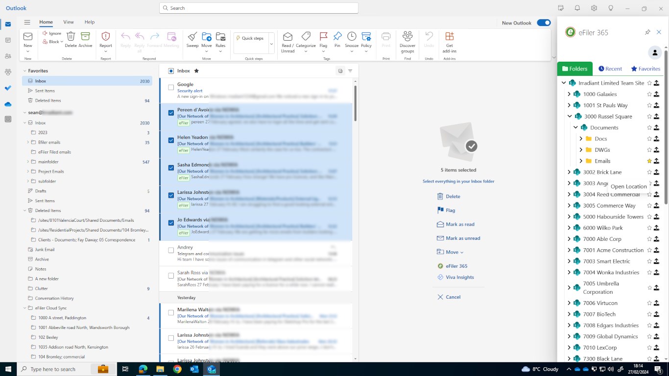Viewport: 669px width, 376px height.
Task: Open the Windows Start menu
Action: coord(8,369)
